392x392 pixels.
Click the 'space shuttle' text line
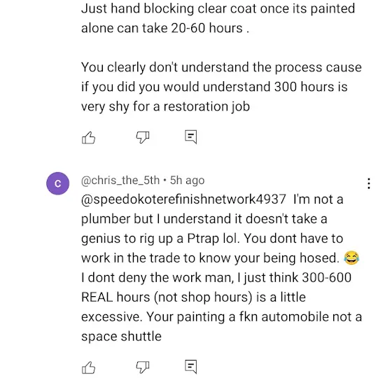click(121, 336)
